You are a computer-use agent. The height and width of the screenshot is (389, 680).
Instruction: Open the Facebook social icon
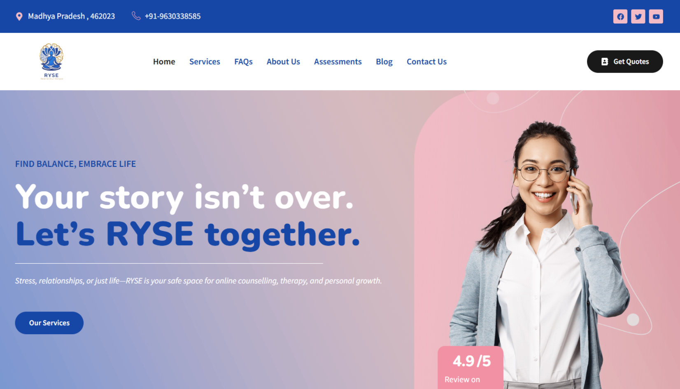click(620, 16)
